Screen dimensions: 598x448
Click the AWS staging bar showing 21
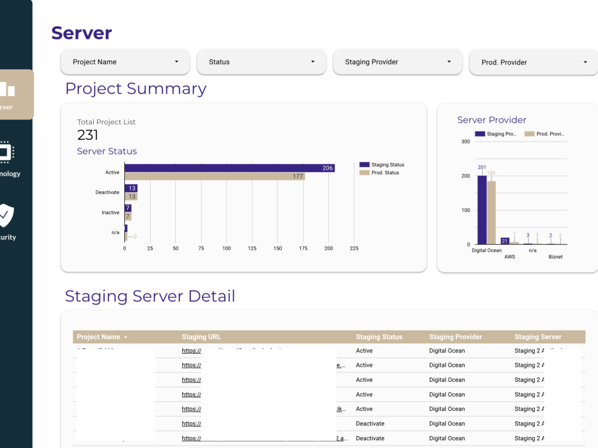click(505, 241)
